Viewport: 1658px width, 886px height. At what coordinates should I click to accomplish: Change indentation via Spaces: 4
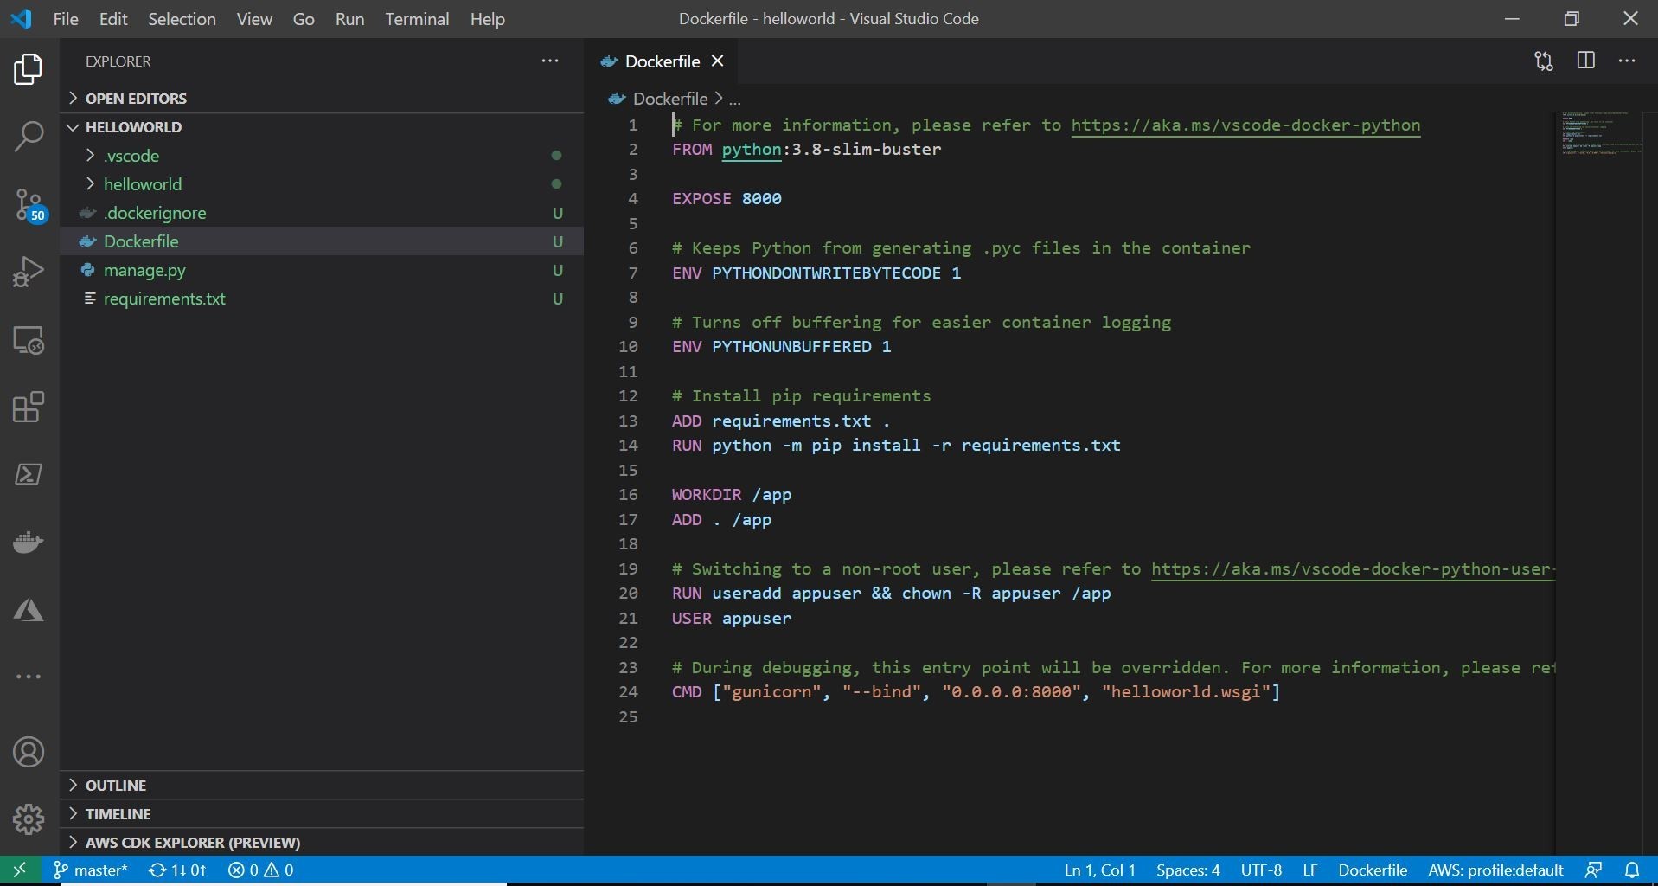click(x=1187, y=870)
